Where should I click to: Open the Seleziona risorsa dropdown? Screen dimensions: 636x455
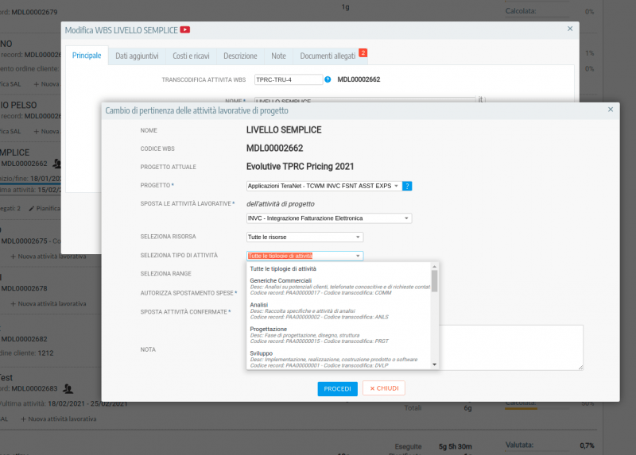[304, 237]
